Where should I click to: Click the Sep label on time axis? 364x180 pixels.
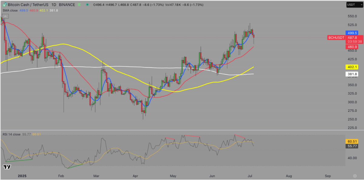328,176
